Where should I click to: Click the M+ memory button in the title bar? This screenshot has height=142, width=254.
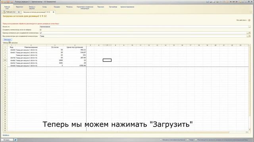click(234, 2)
